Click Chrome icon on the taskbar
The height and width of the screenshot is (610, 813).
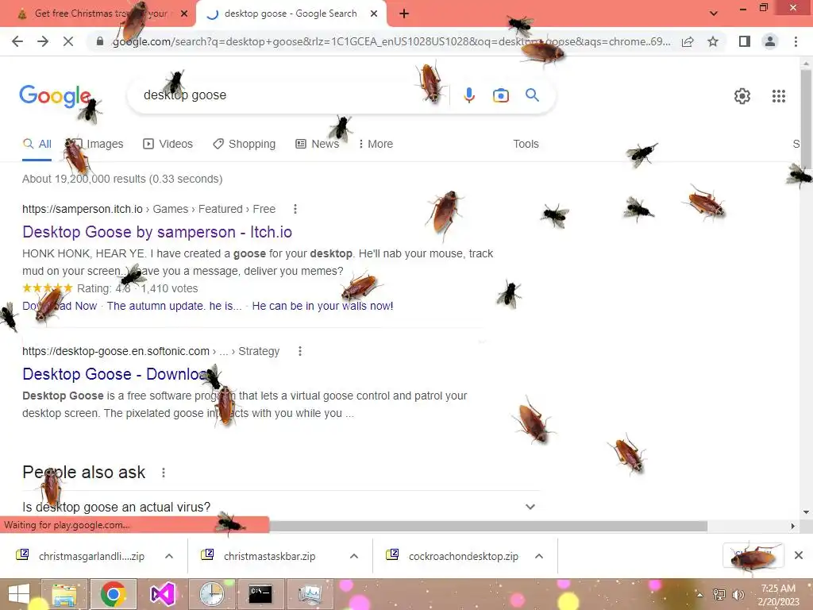pos(113,594)
